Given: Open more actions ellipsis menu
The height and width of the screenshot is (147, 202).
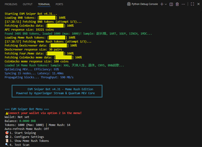Looking at the screenshot, I should point(183,4).
